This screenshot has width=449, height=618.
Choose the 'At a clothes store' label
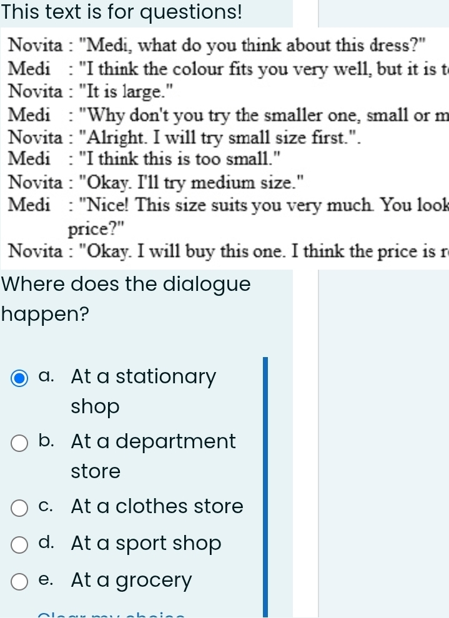157,506
